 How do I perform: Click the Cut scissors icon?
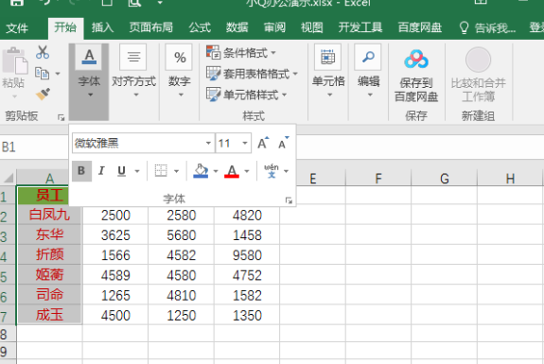tap(43, 52)
